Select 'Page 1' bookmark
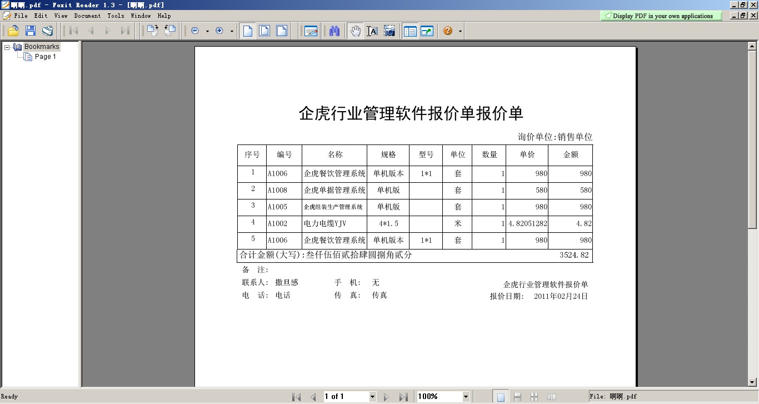Image resolution: width=759 pixels, height=404 pixels. click(x=46, y=57)
